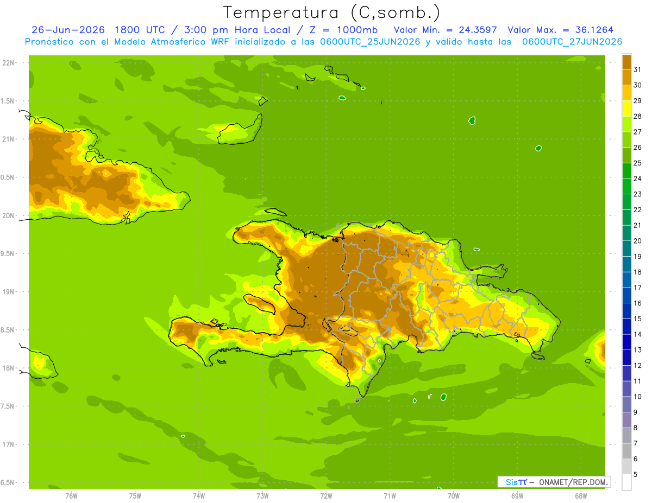
Task: Click the longitude label "68W"
Action: (581, 495)
